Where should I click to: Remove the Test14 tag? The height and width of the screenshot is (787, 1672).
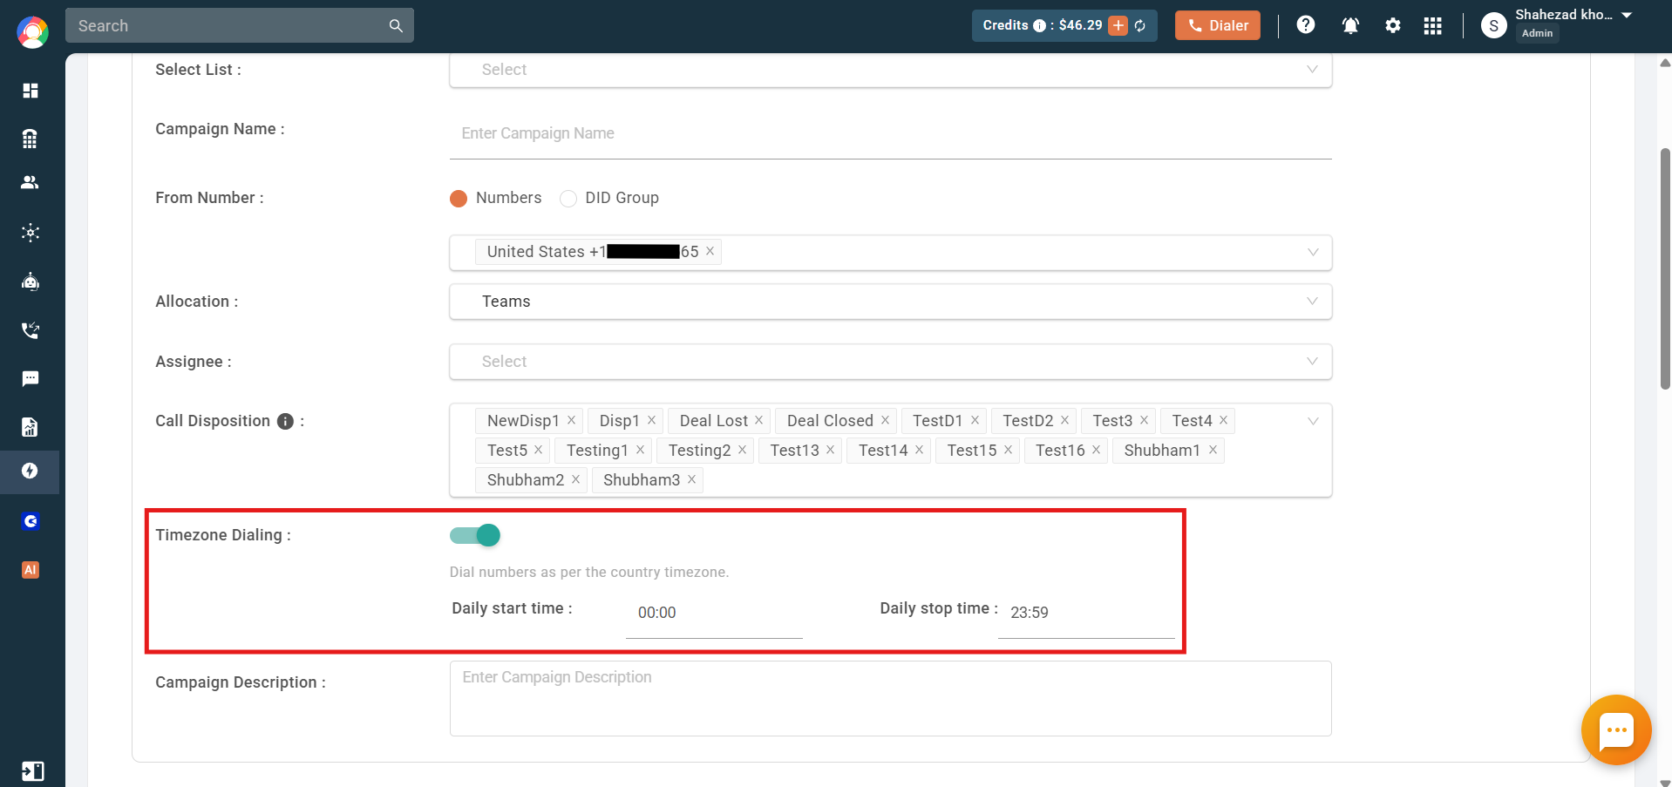coord(919,450)
